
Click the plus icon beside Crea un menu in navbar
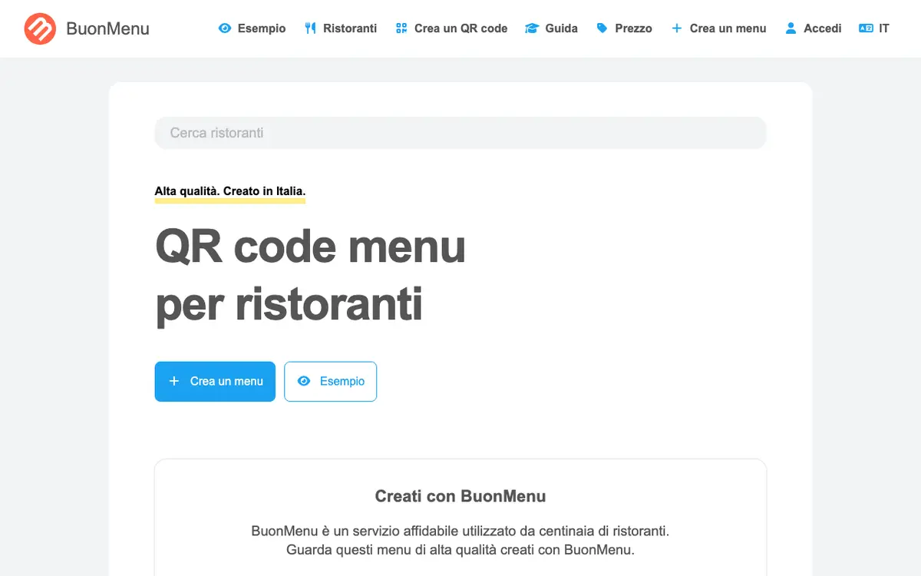coord(676,28)
